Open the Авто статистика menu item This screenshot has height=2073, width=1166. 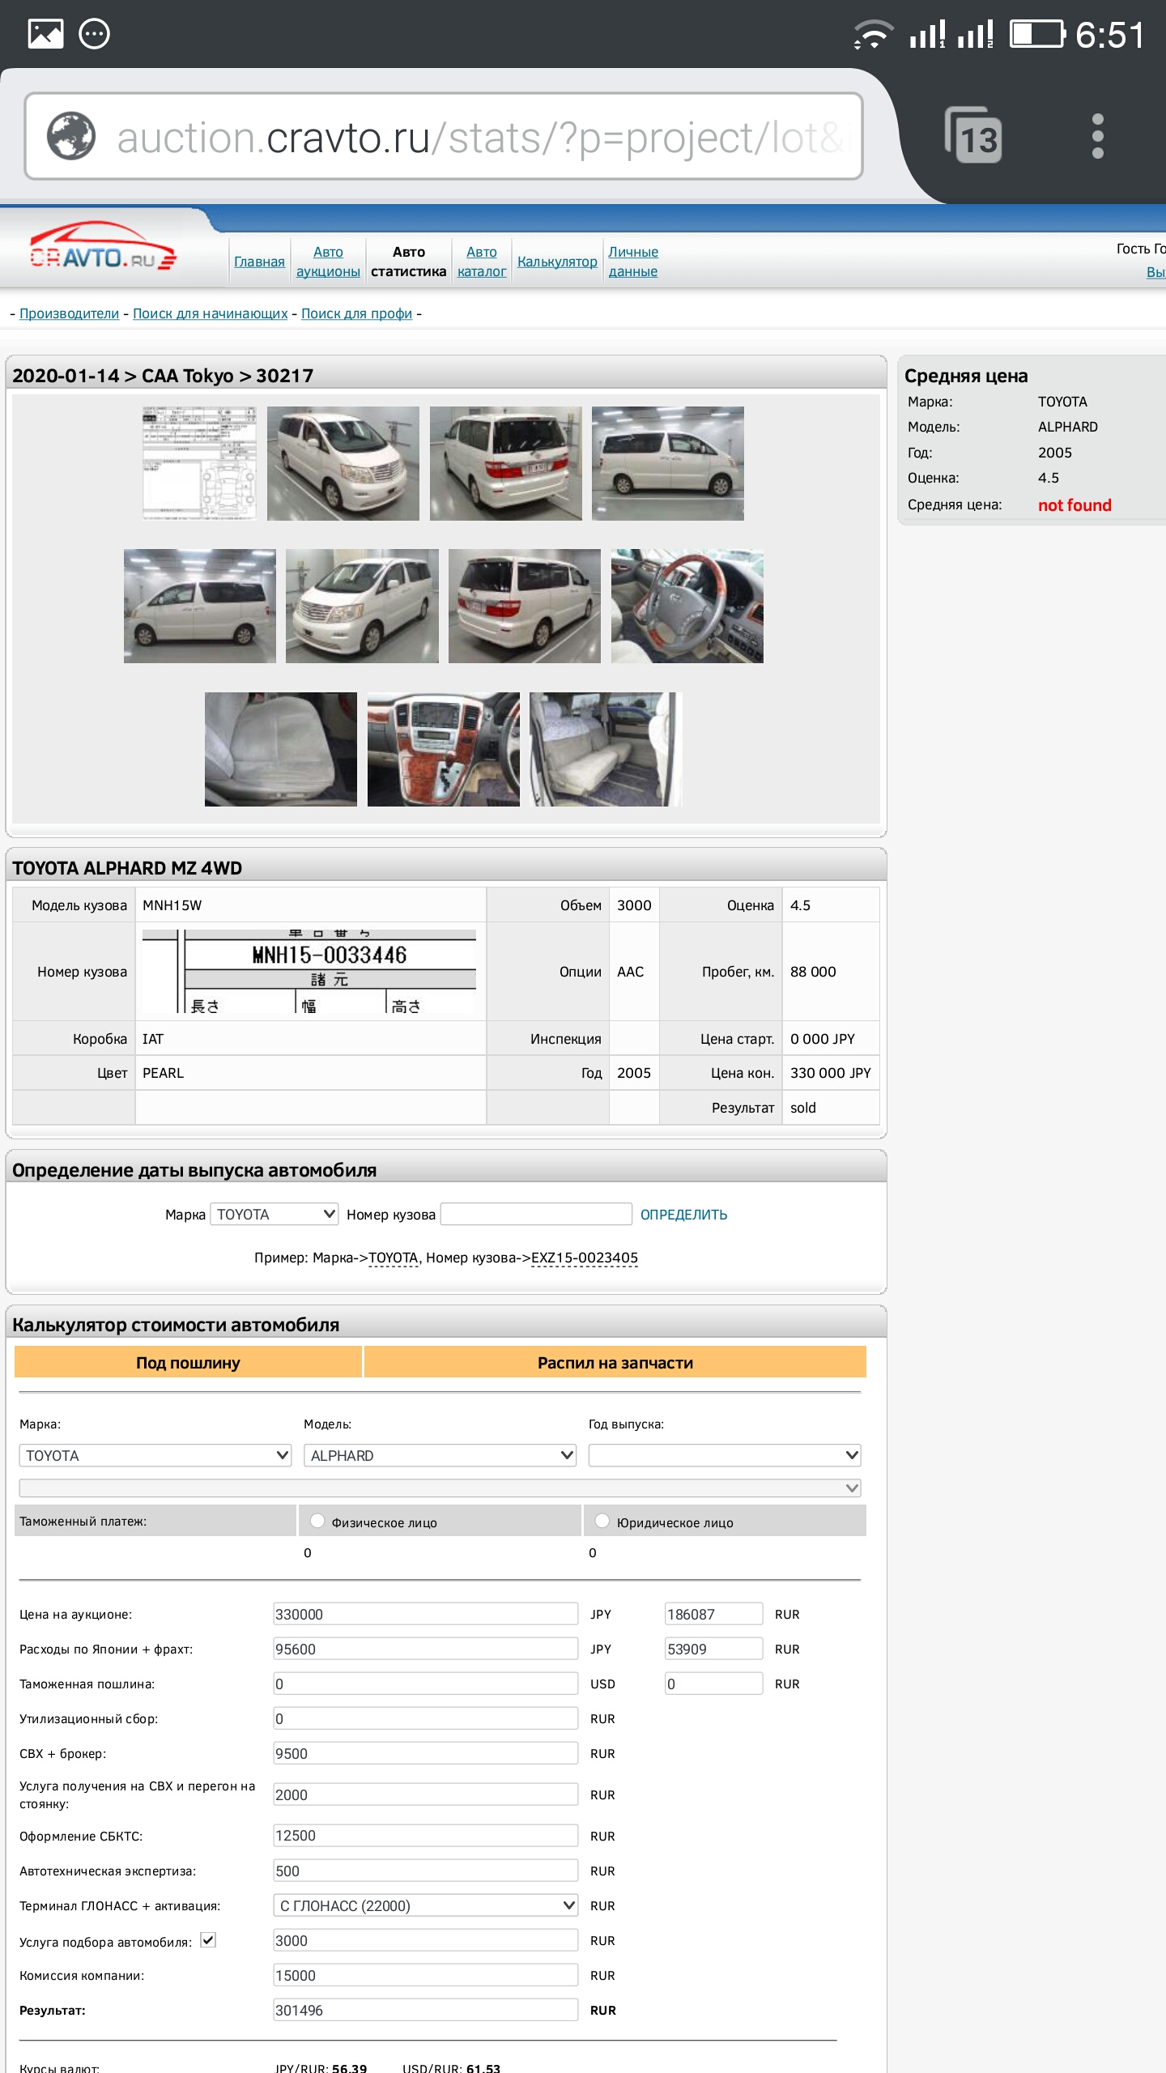click(x=409, y=262)
